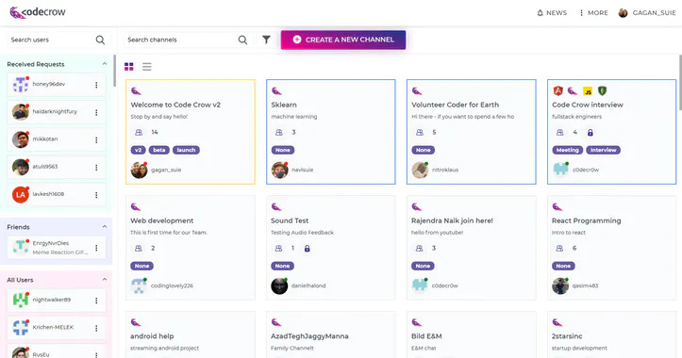The height and width of the screenshot is (358, 682).
Task: Open options for haidarknightfury
Action: tap(96, 112)
